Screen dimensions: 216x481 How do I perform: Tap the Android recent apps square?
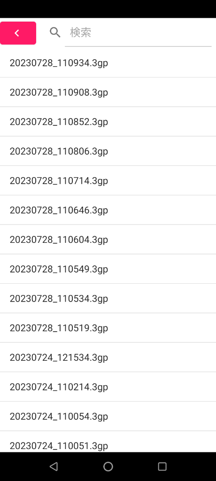[162, 466]
